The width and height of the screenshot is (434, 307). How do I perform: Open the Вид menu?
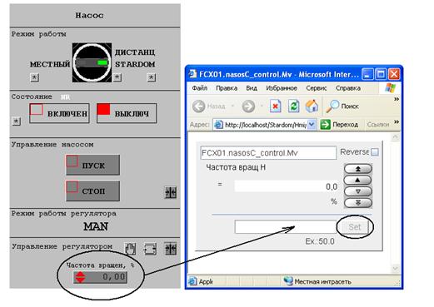click(x=252, y=88)
